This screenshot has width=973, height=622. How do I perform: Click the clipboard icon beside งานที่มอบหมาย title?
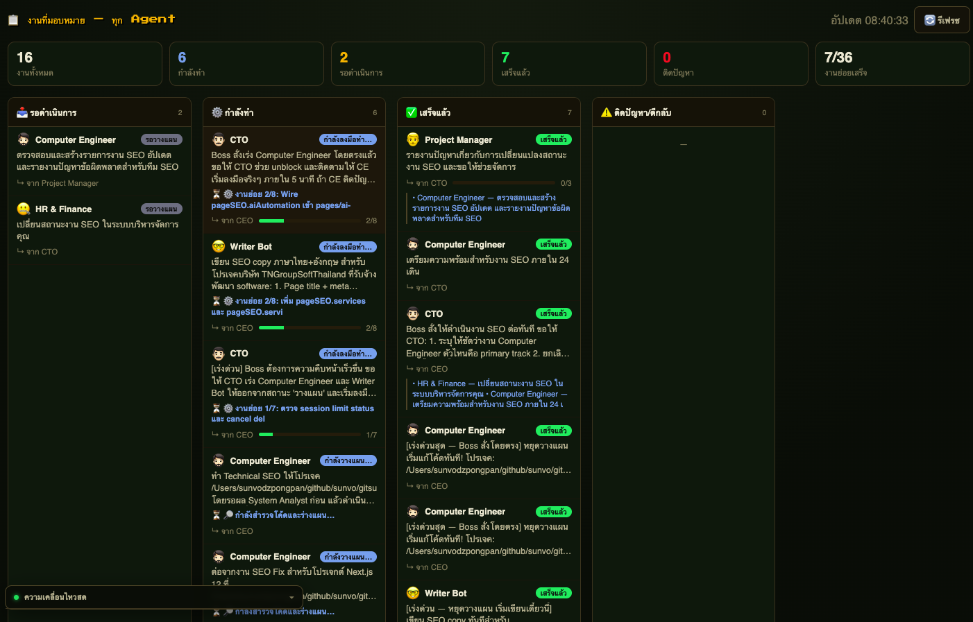coord(13,20)
